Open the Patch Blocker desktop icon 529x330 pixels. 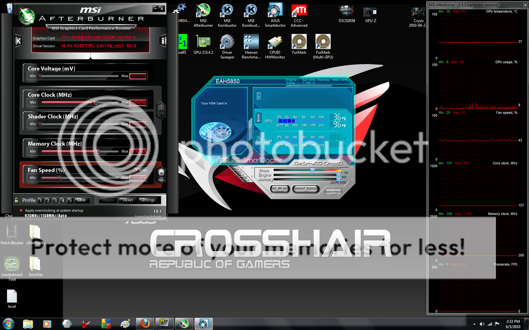12,235
